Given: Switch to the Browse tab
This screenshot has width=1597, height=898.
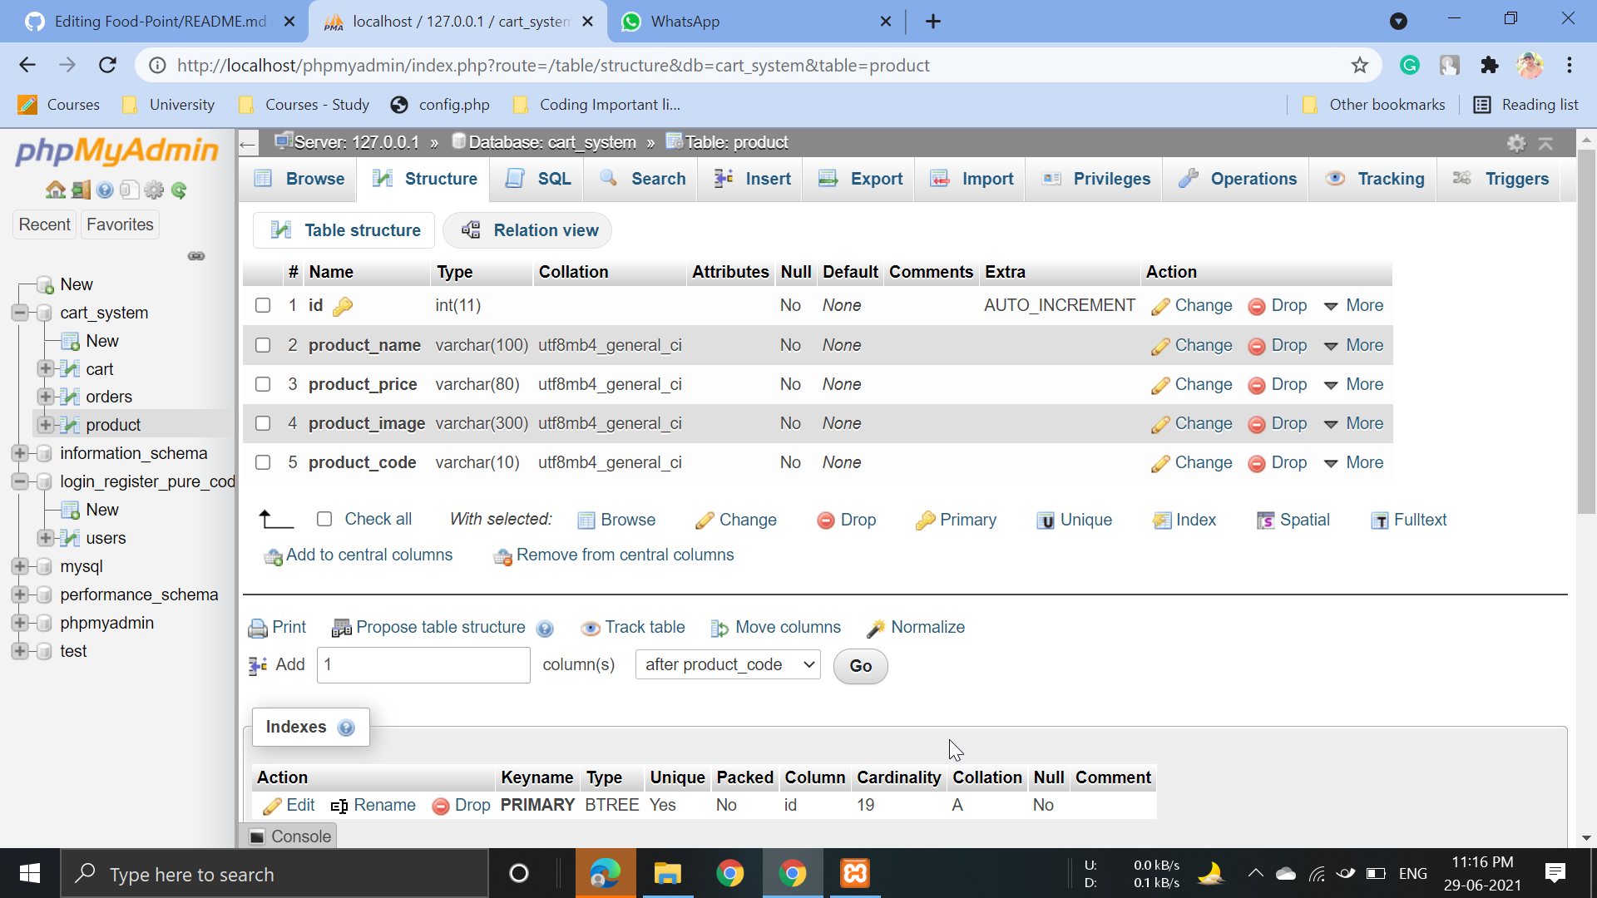Looking at the screenshot, I should point(299,179).
